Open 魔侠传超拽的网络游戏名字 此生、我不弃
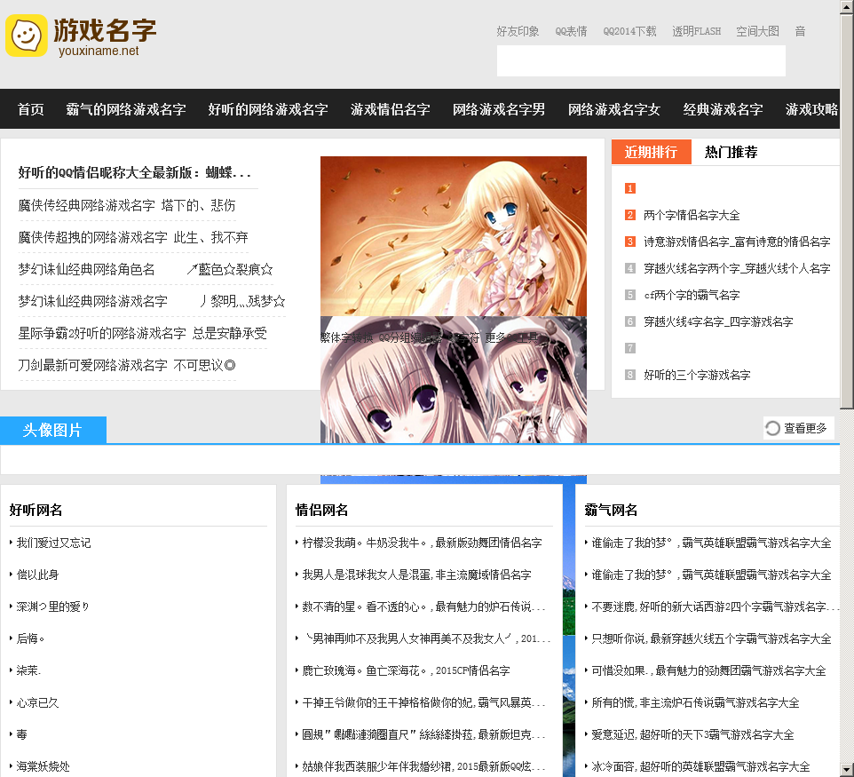Viewport: 854px width, 777px height. tap(133, 238)
